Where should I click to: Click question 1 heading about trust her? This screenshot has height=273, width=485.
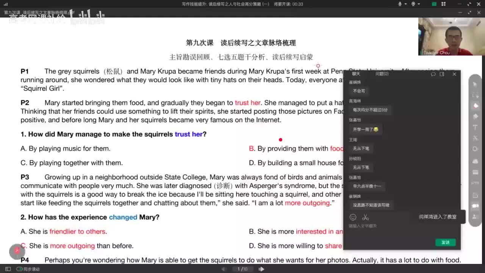click(x=113, y=134)
